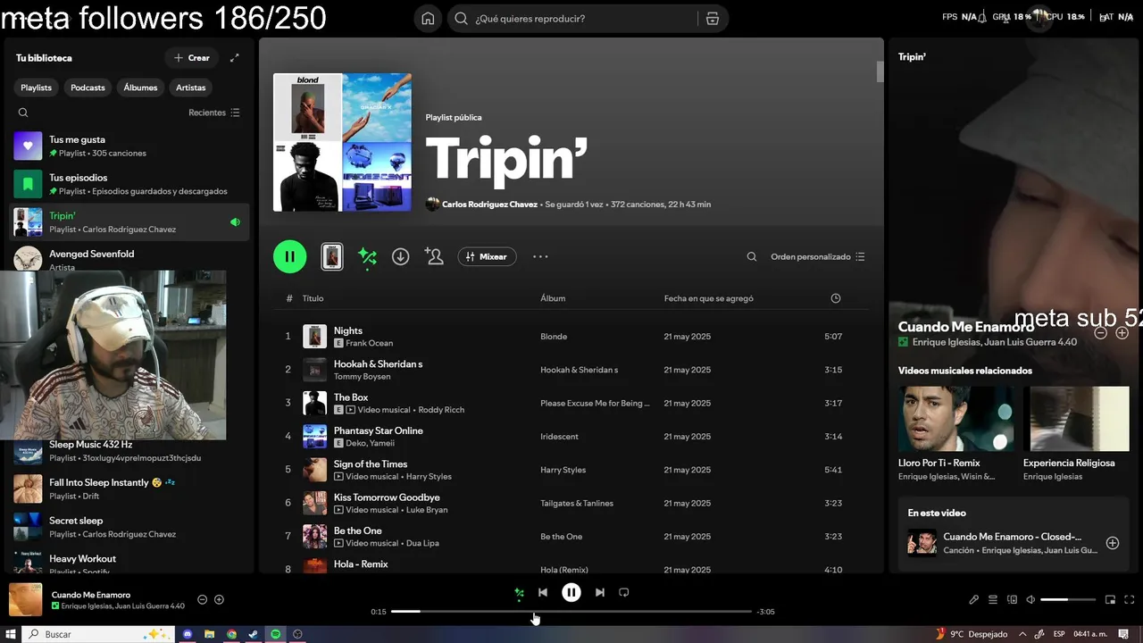Screen dimensions: 1143x643
Task: Open 'Orden personalizado' sort dropdown
Action: pos(818,256)
